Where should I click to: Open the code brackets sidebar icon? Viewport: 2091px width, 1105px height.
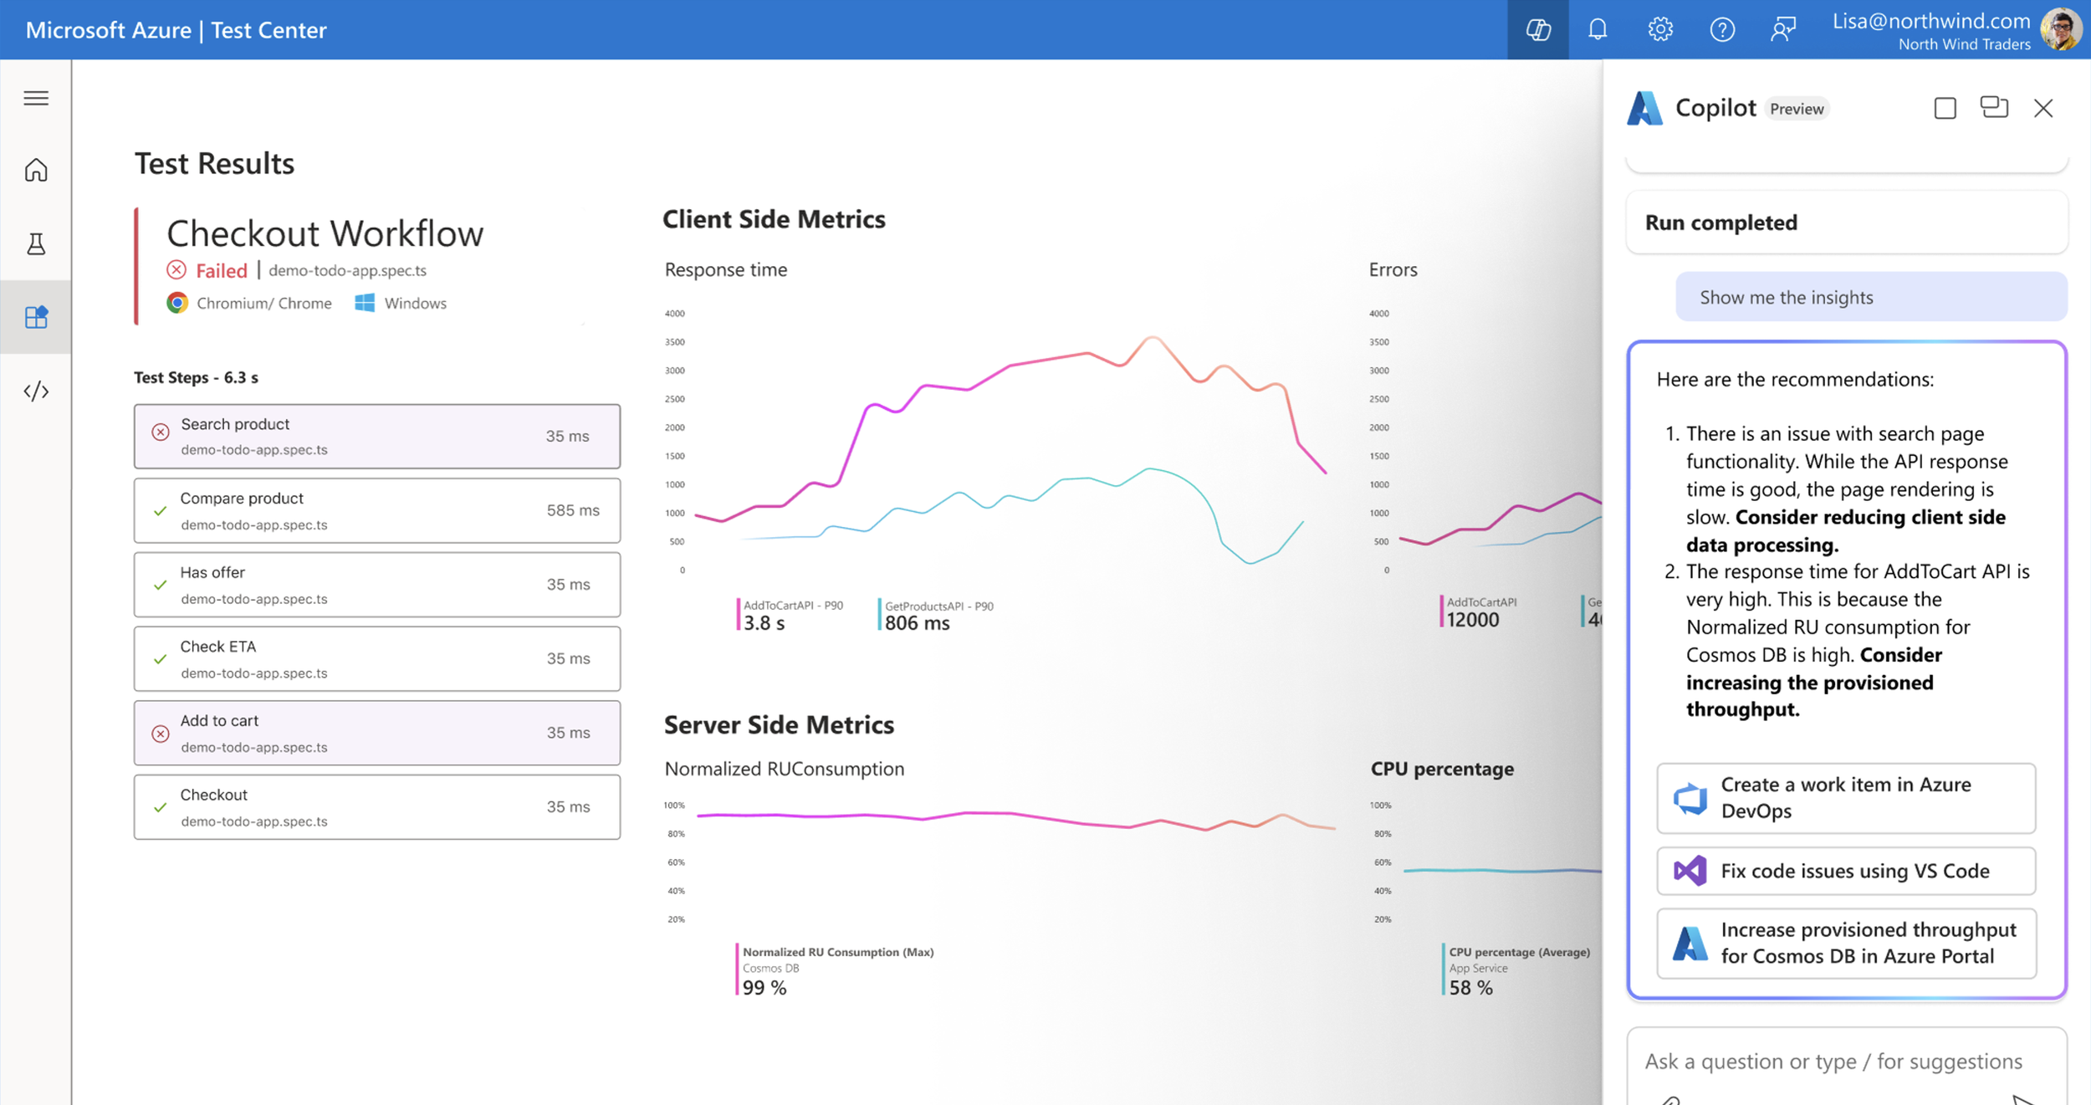36,391
